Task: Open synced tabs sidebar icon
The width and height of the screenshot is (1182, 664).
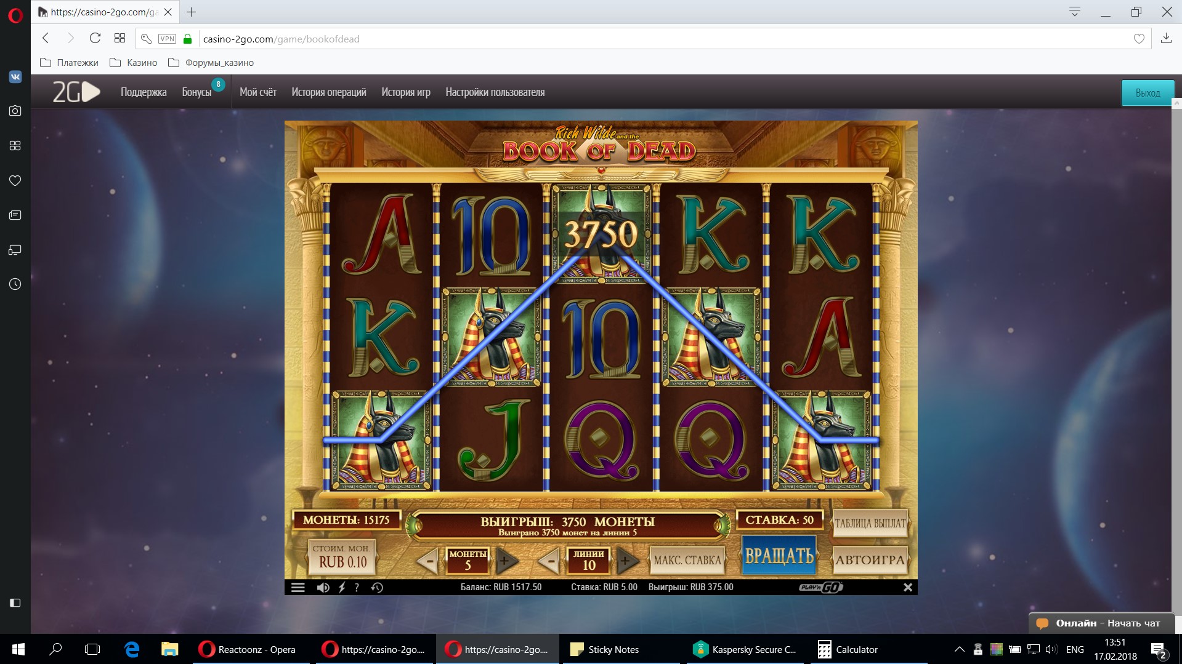Action: point(15,250)
